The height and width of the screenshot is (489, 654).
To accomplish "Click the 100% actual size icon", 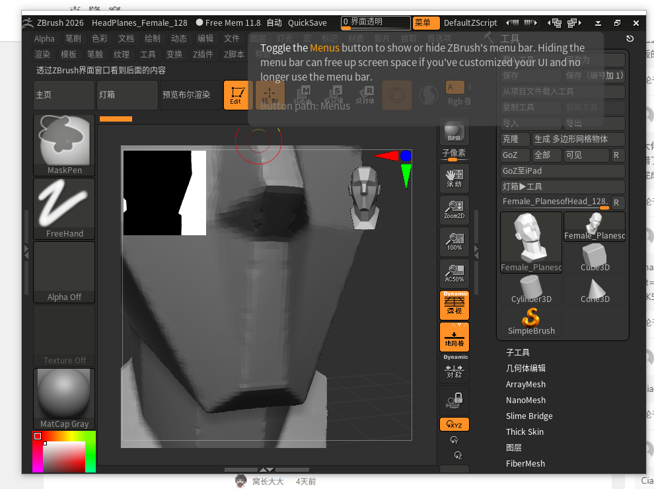I will pos(454,241).
